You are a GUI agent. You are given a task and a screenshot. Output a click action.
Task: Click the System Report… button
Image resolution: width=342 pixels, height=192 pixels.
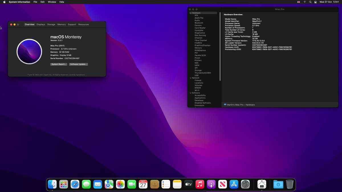59,64
